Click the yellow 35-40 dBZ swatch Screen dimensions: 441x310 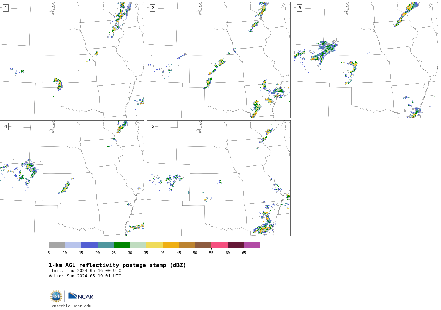click(x=154, y=245)
